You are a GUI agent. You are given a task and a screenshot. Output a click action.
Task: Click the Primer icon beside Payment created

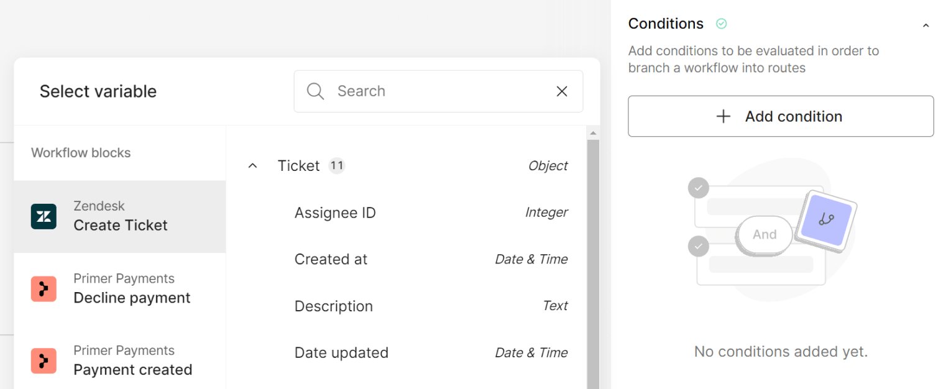pos(44,361)
